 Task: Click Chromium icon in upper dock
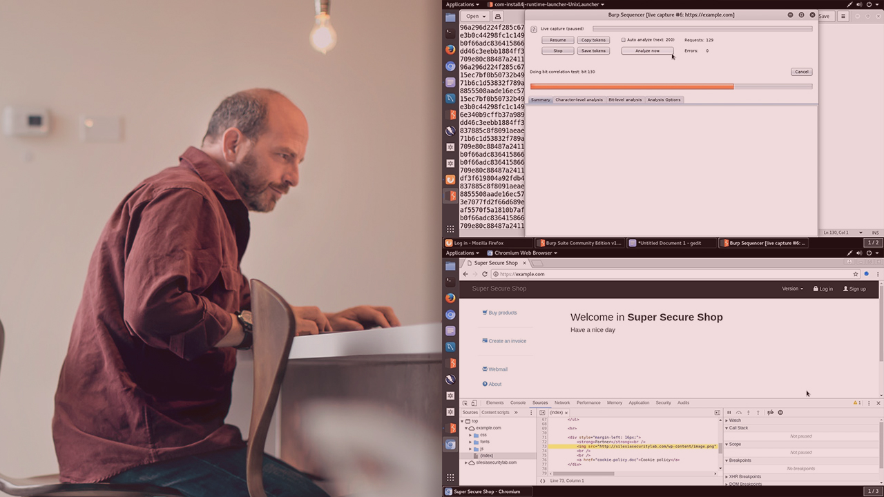(x=450, y=66)
